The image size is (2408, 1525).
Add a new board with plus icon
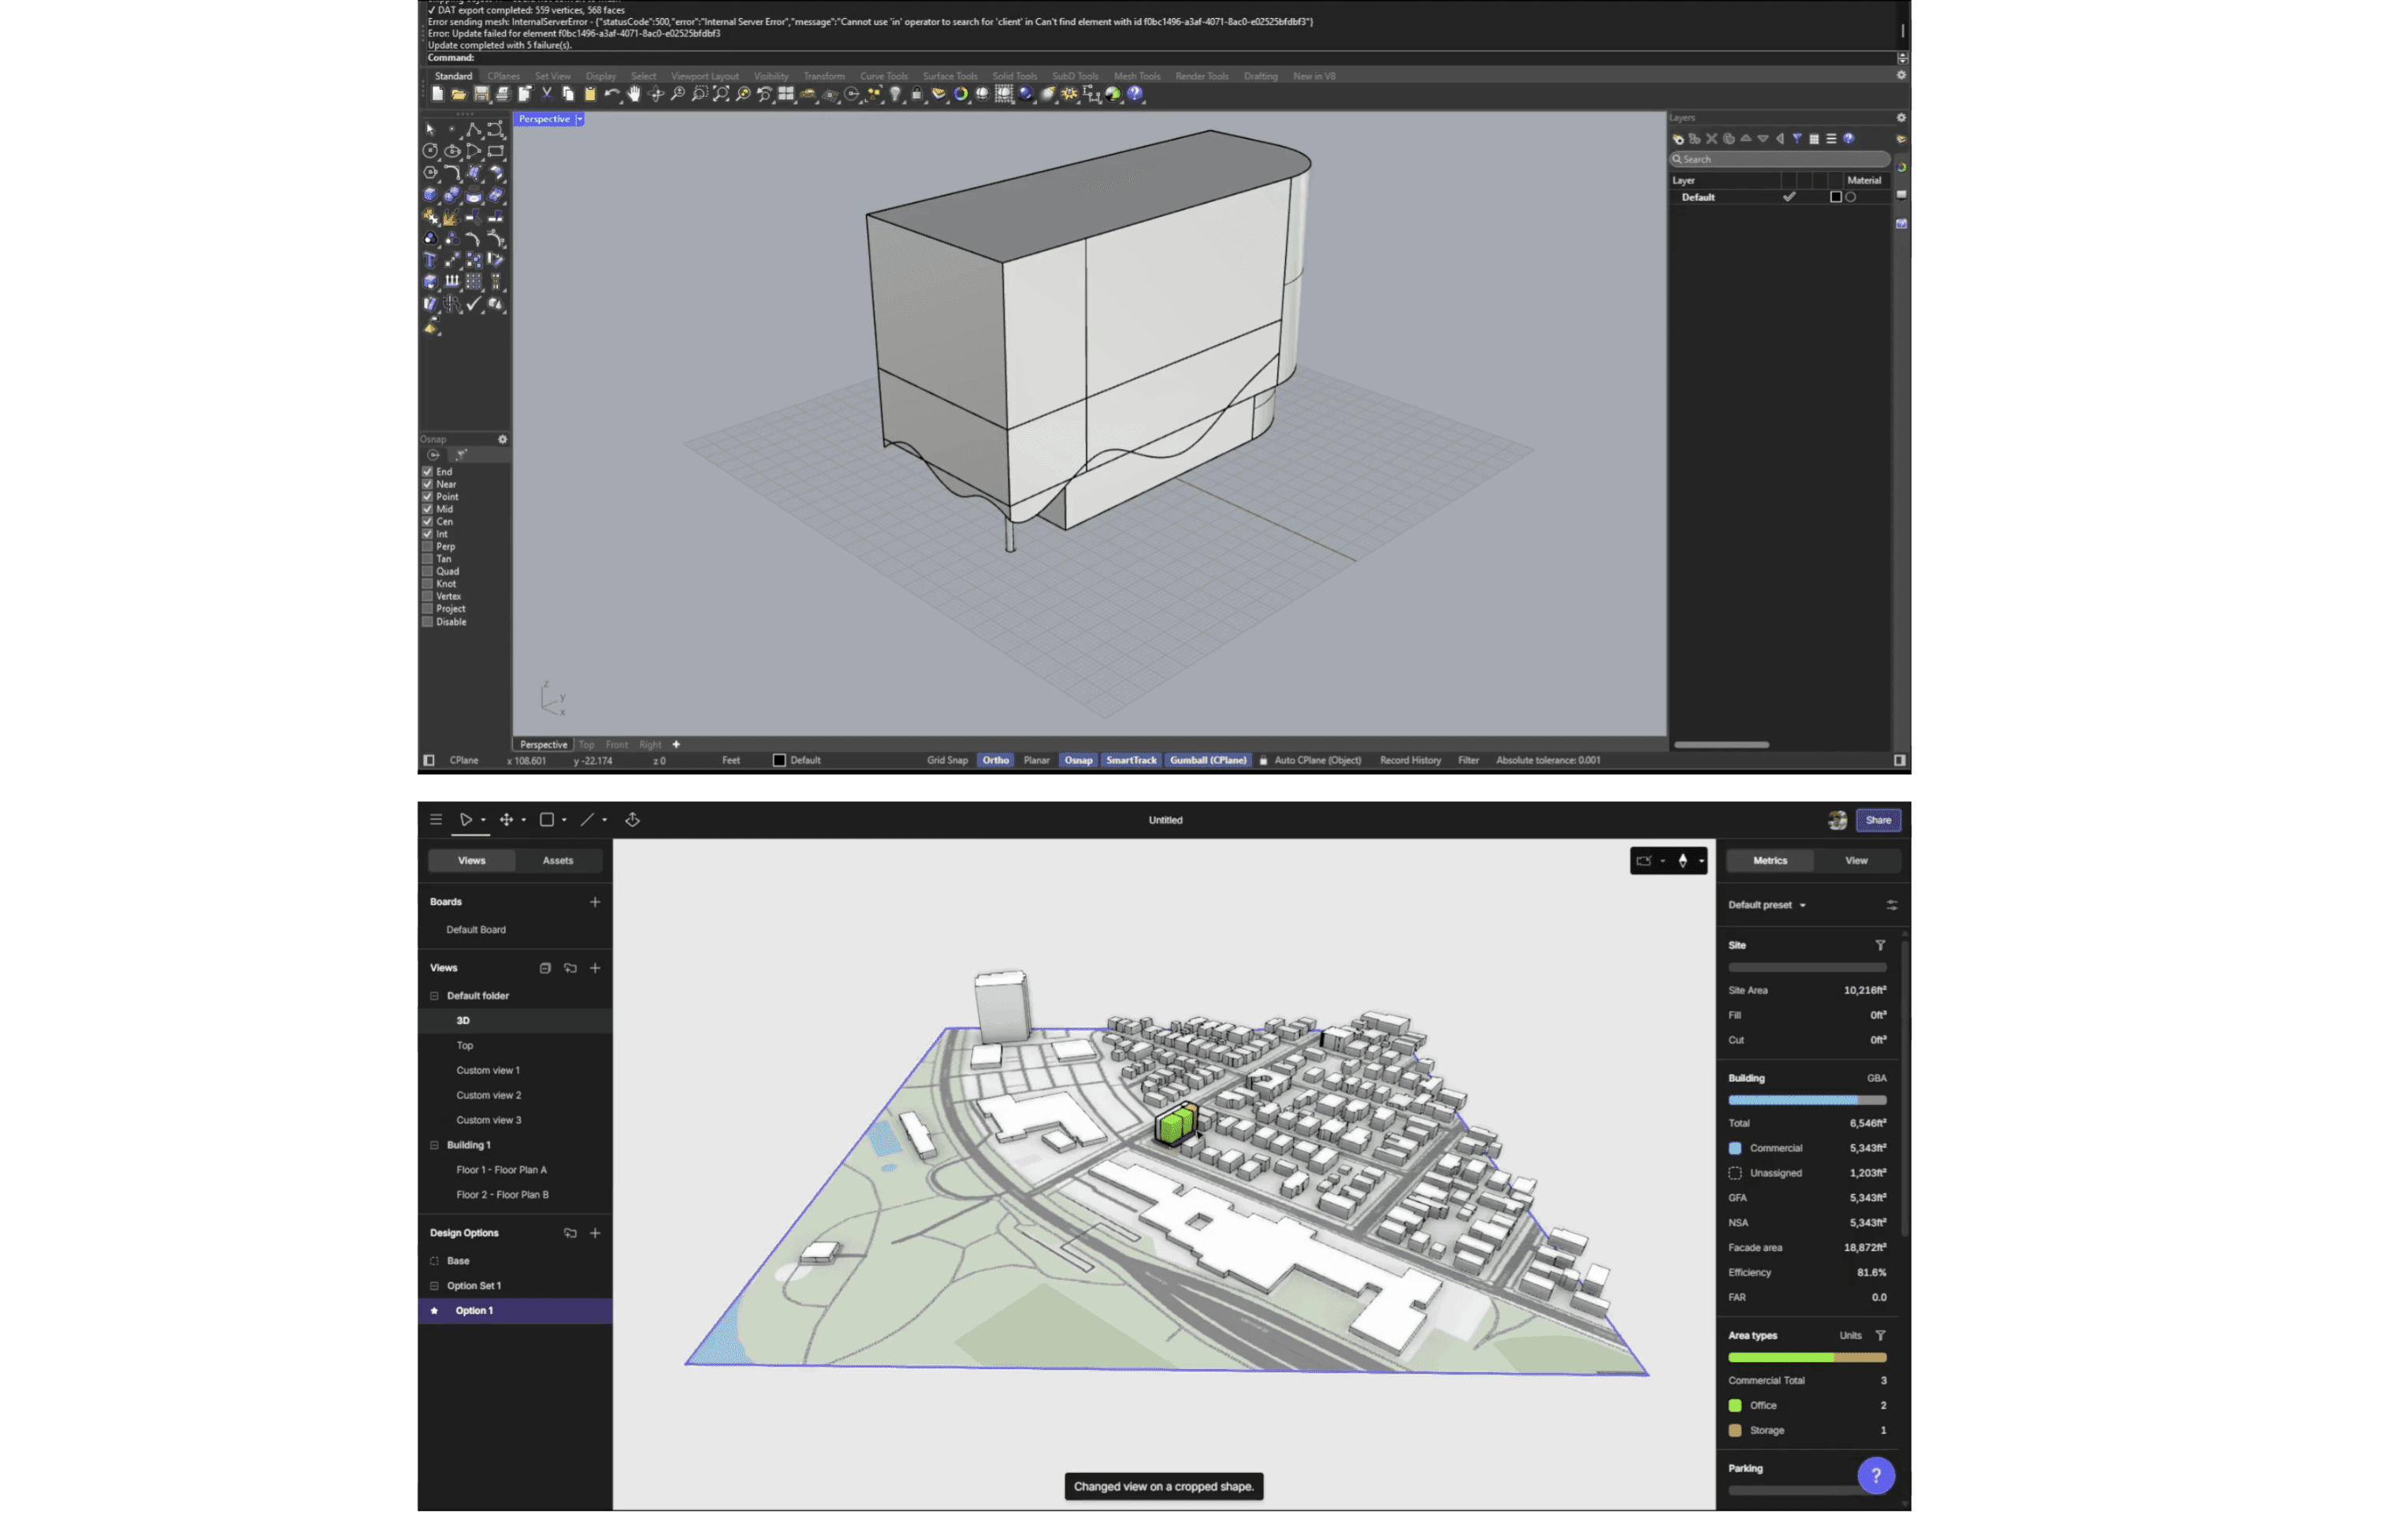pyautogui.click(x=595, y=902)
